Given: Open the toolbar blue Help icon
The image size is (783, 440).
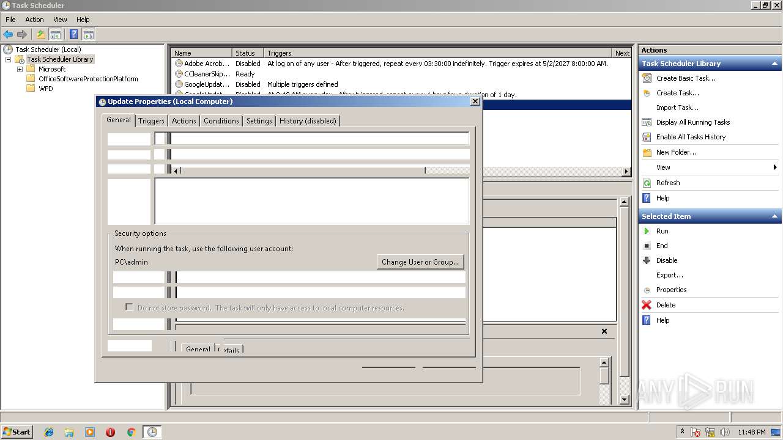Looking at the screenshot, I should (x=73, y=35).
